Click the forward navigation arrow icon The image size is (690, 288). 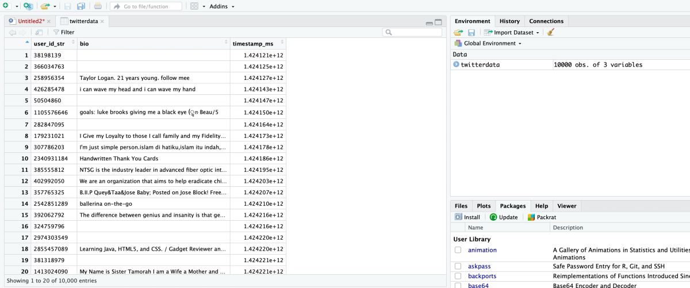tap(22, 33)
